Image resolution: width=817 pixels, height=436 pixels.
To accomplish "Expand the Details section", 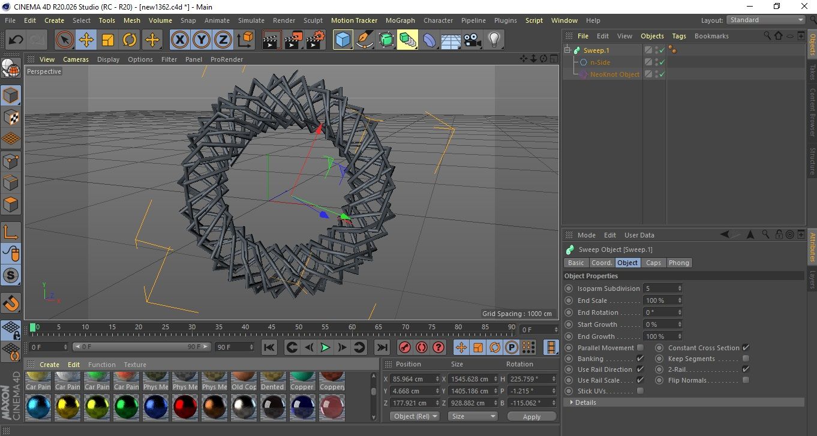I will pyautogui.click(x=683, y=402).
